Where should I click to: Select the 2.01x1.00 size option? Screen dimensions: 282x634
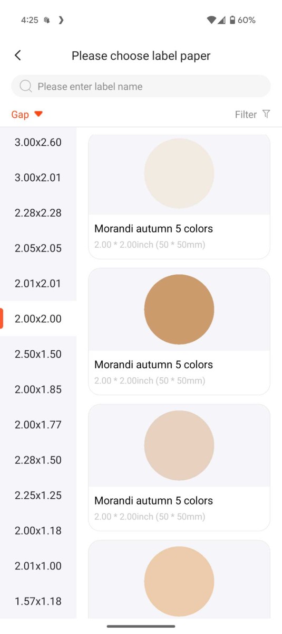[38, 566]
